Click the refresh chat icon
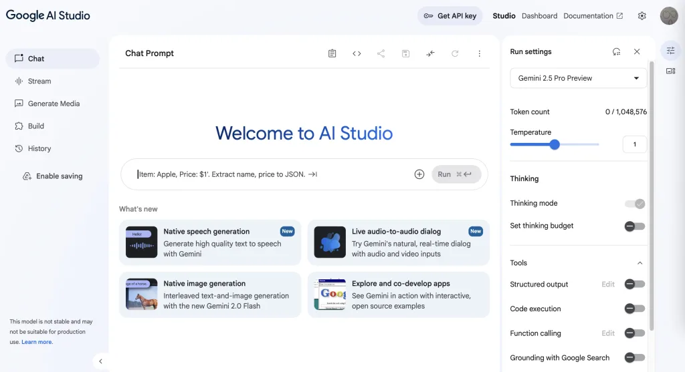The width and height of the screenshot is (685, 372). pyautogui.click(x=455, y=53)
